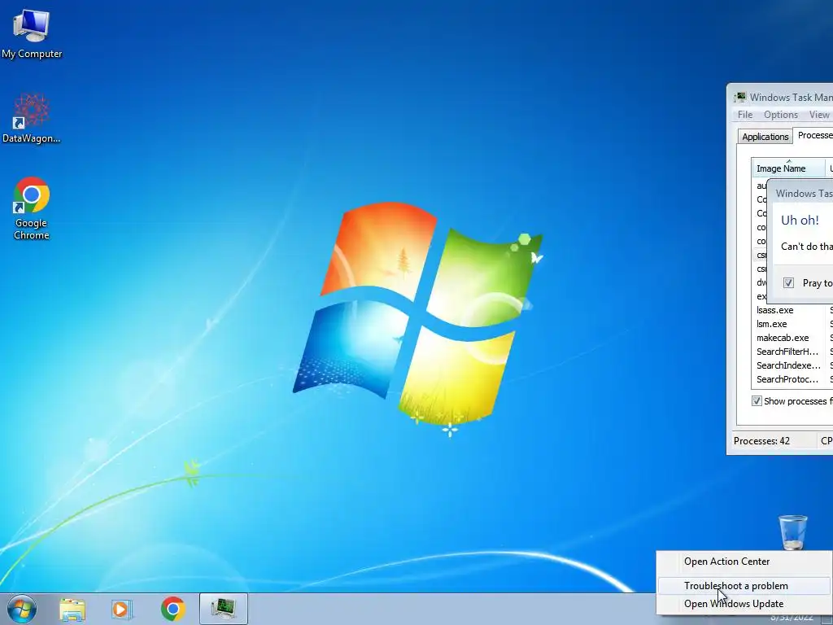
Task: Choose Open Windows Update menu entry
Action: [x=744, y=604]
